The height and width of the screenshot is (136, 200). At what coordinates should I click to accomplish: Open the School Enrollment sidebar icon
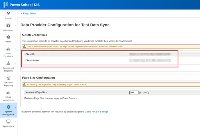click(8, 49)
